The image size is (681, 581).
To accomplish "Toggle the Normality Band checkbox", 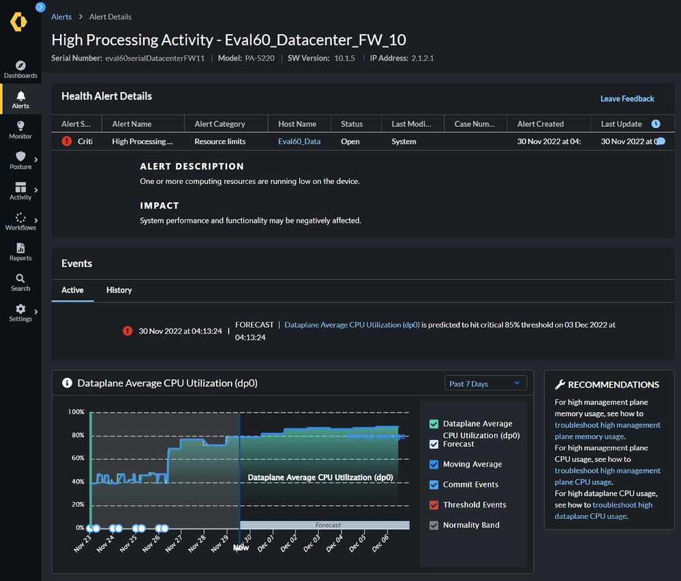I will tap(434, 525).
